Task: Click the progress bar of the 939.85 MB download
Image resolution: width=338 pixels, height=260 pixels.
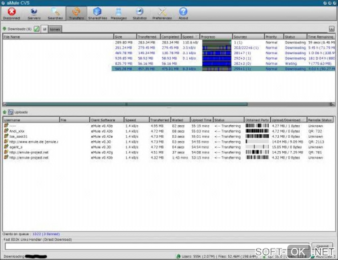Action: [217, 58]
